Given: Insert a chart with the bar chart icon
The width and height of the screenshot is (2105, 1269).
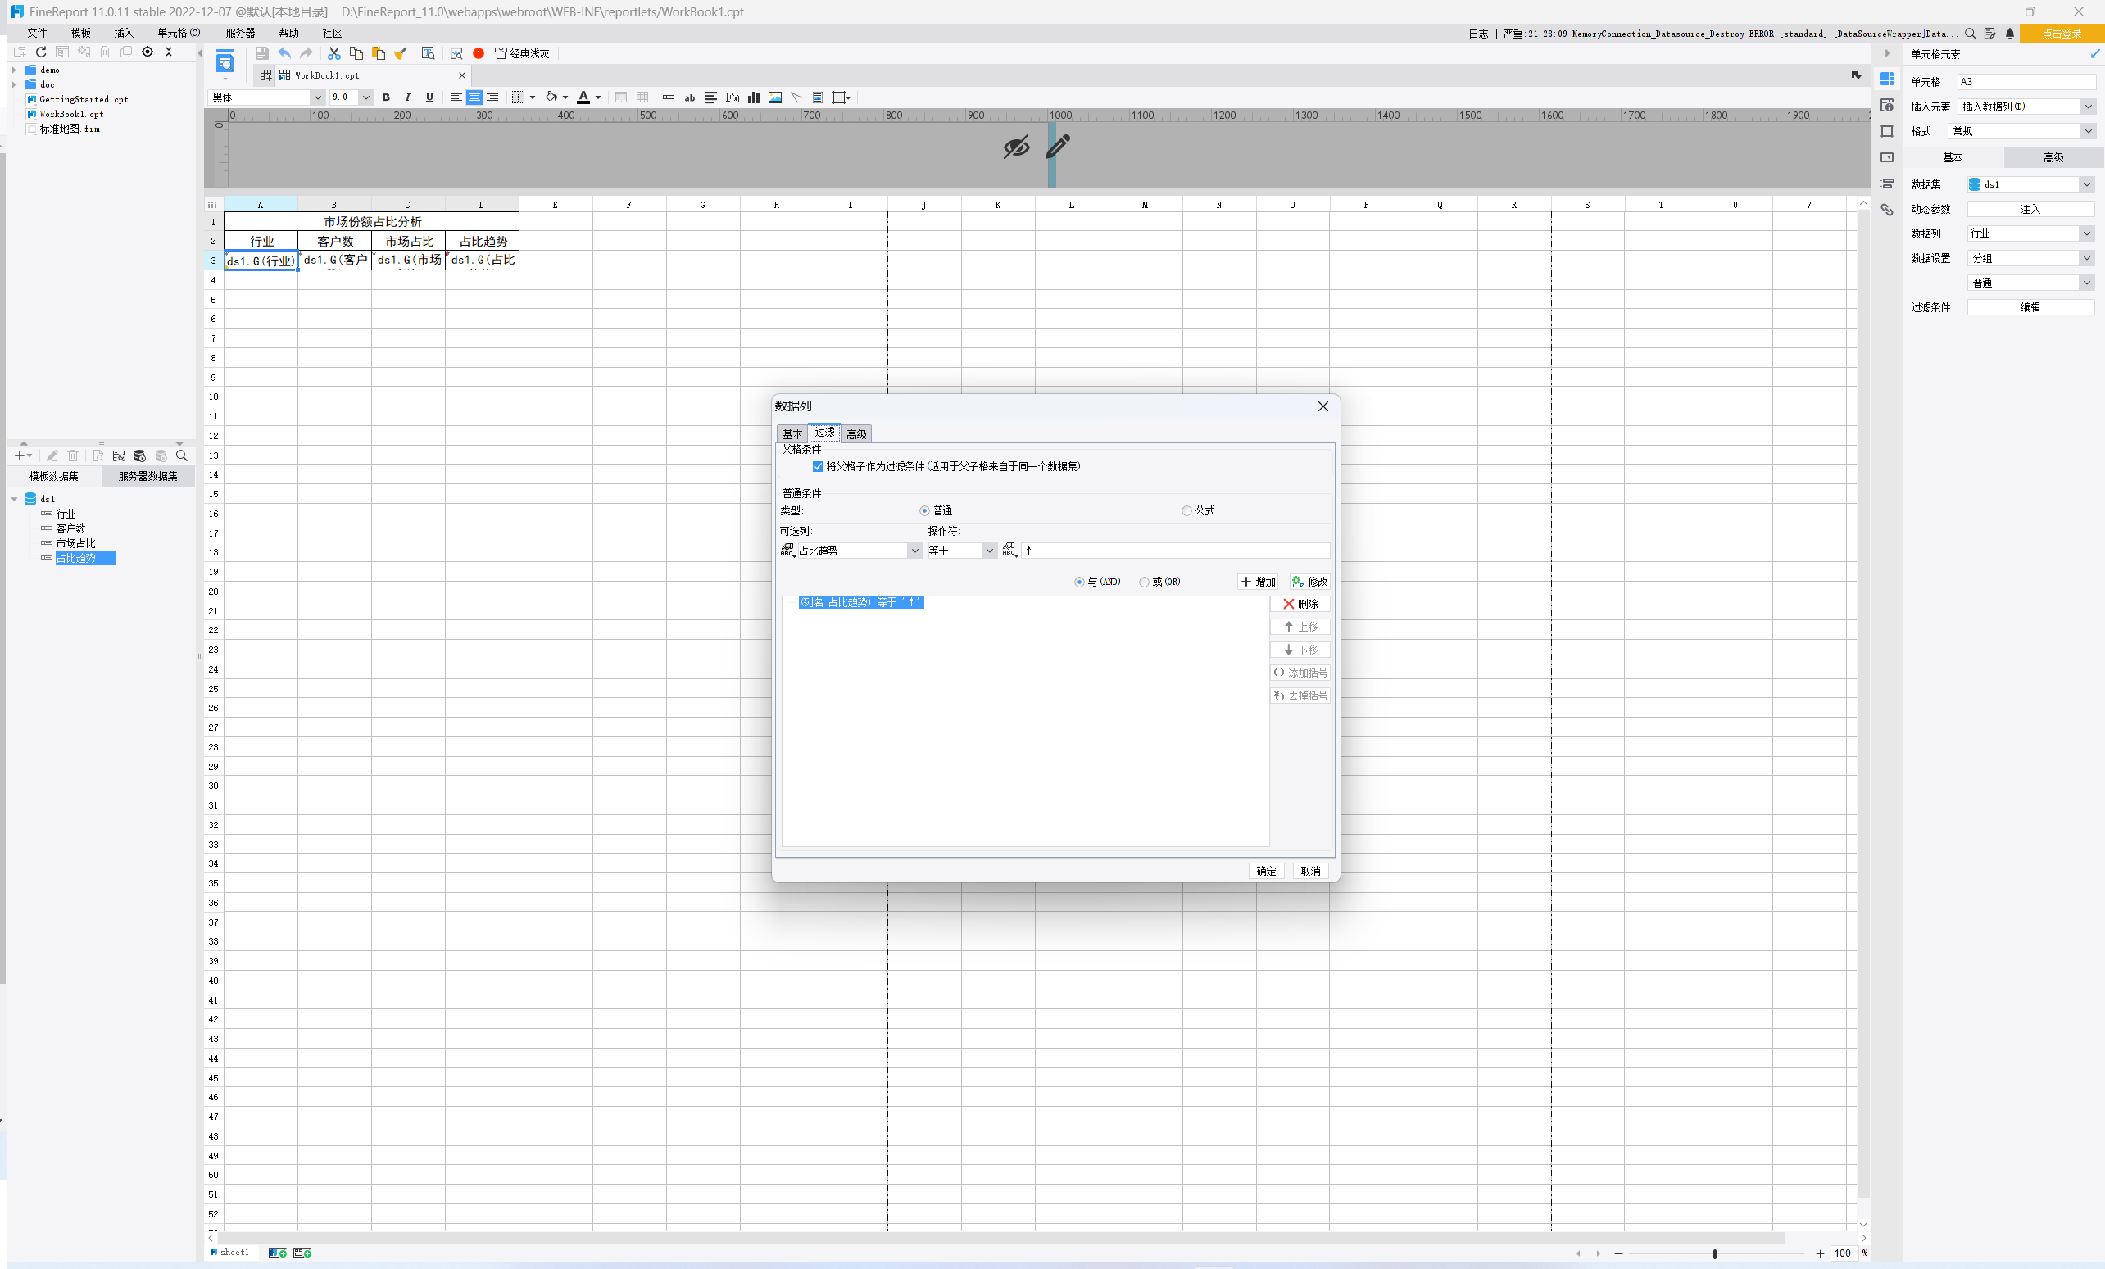Looking at the screenshot, I should pyautogui.click(x=754, y=97).
